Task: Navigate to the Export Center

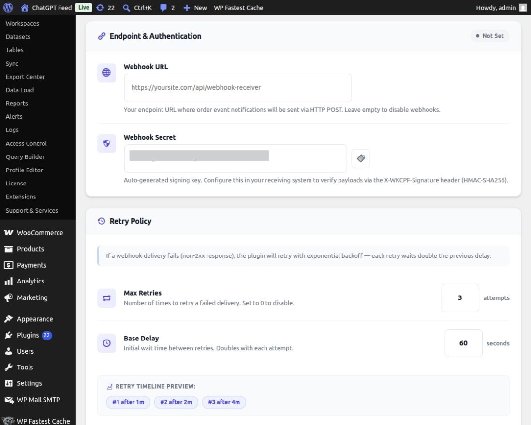Action: [x=26, y=76]
